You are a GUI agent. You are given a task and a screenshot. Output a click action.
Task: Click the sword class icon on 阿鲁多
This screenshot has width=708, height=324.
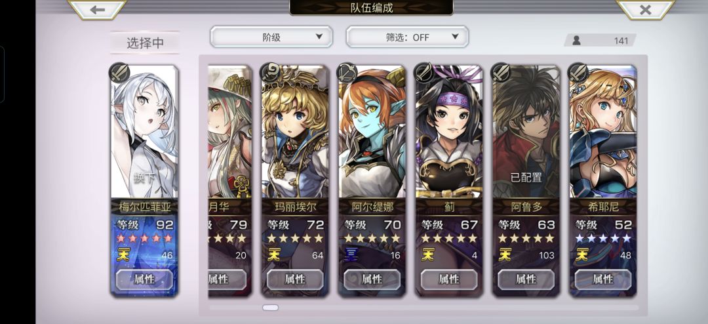[501, 72]
